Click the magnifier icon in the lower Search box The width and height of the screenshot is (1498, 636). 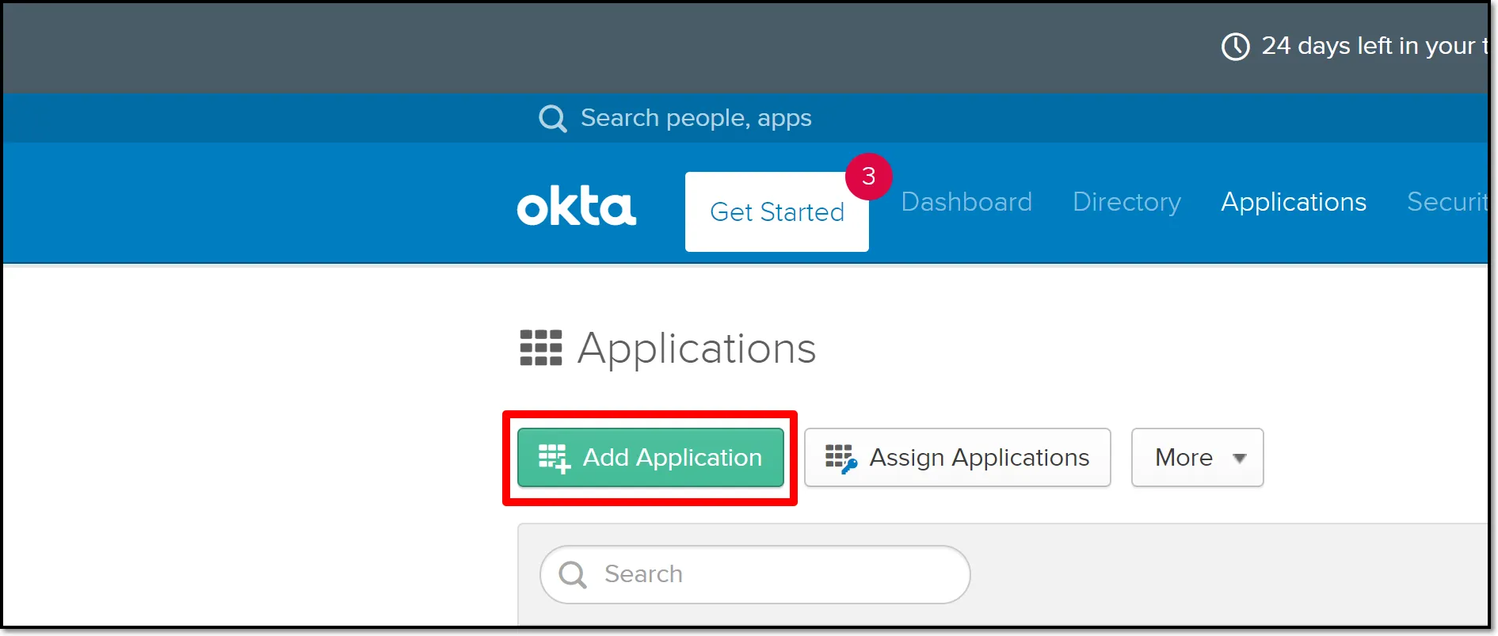pyautogui.click(x=572, y=574)
